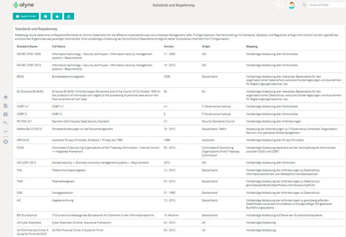This screenshot has height=237, width=346.
Task: Click the question mark help button
Action: [46, 16]
